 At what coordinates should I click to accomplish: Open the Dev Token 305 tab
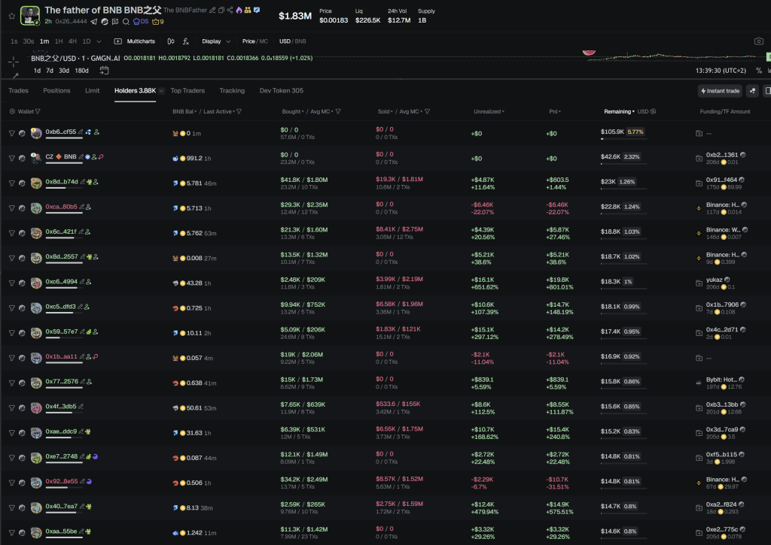click(282, 91)
